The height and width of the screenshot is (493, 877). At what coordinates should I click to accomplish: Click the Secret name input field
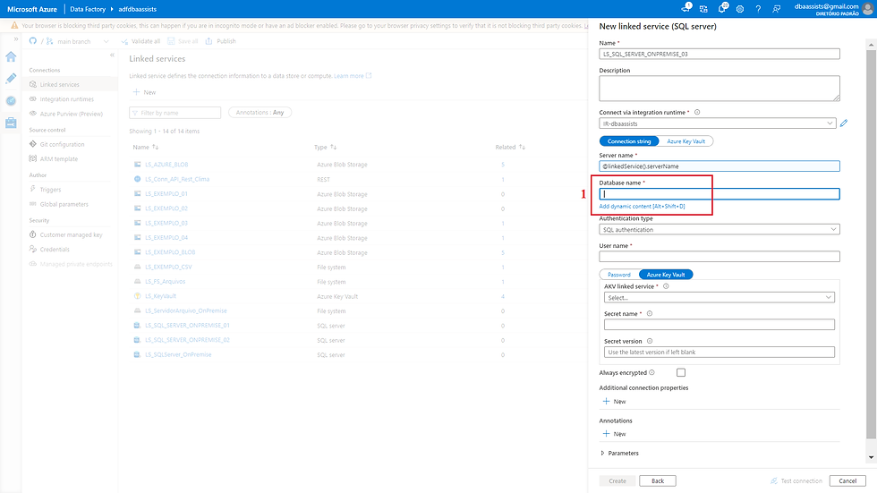point(719,325)
